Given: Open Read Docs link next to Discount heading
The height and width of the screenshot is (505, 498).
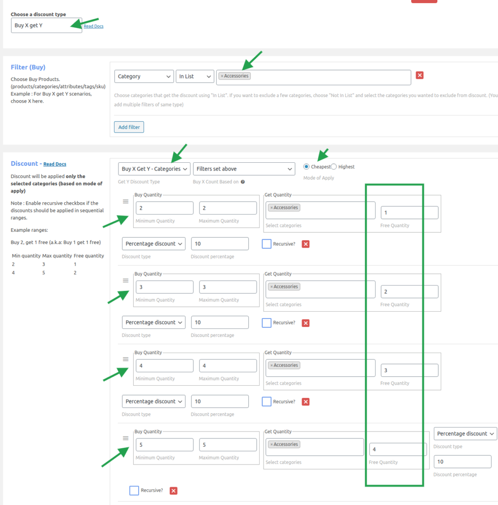Looking at the screenshot, I should 54,164.
